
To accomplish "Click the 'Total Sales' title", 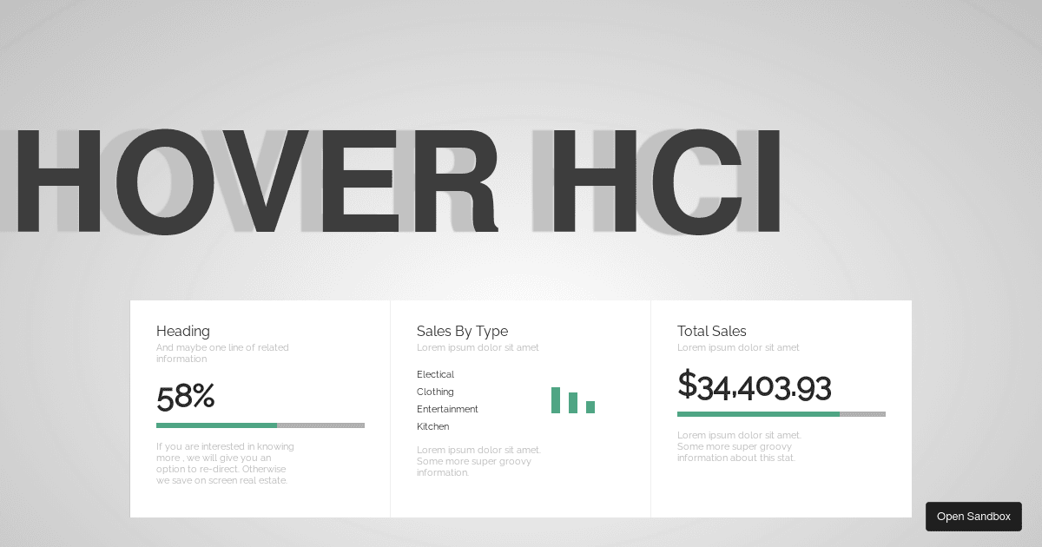I will click(x=712, y=331).
